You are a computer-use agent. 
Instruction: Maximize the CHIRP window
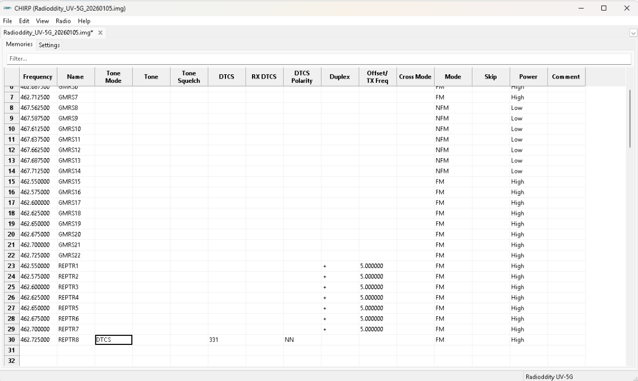point(603,8)
